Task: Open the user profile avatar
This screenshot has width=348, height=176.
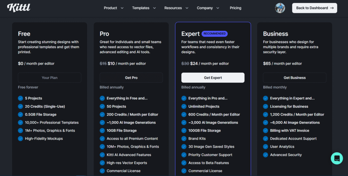Action: click(280, 8)
